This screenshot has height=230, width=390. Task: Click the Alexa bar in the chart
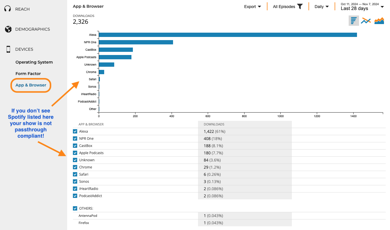pos(228,35)
